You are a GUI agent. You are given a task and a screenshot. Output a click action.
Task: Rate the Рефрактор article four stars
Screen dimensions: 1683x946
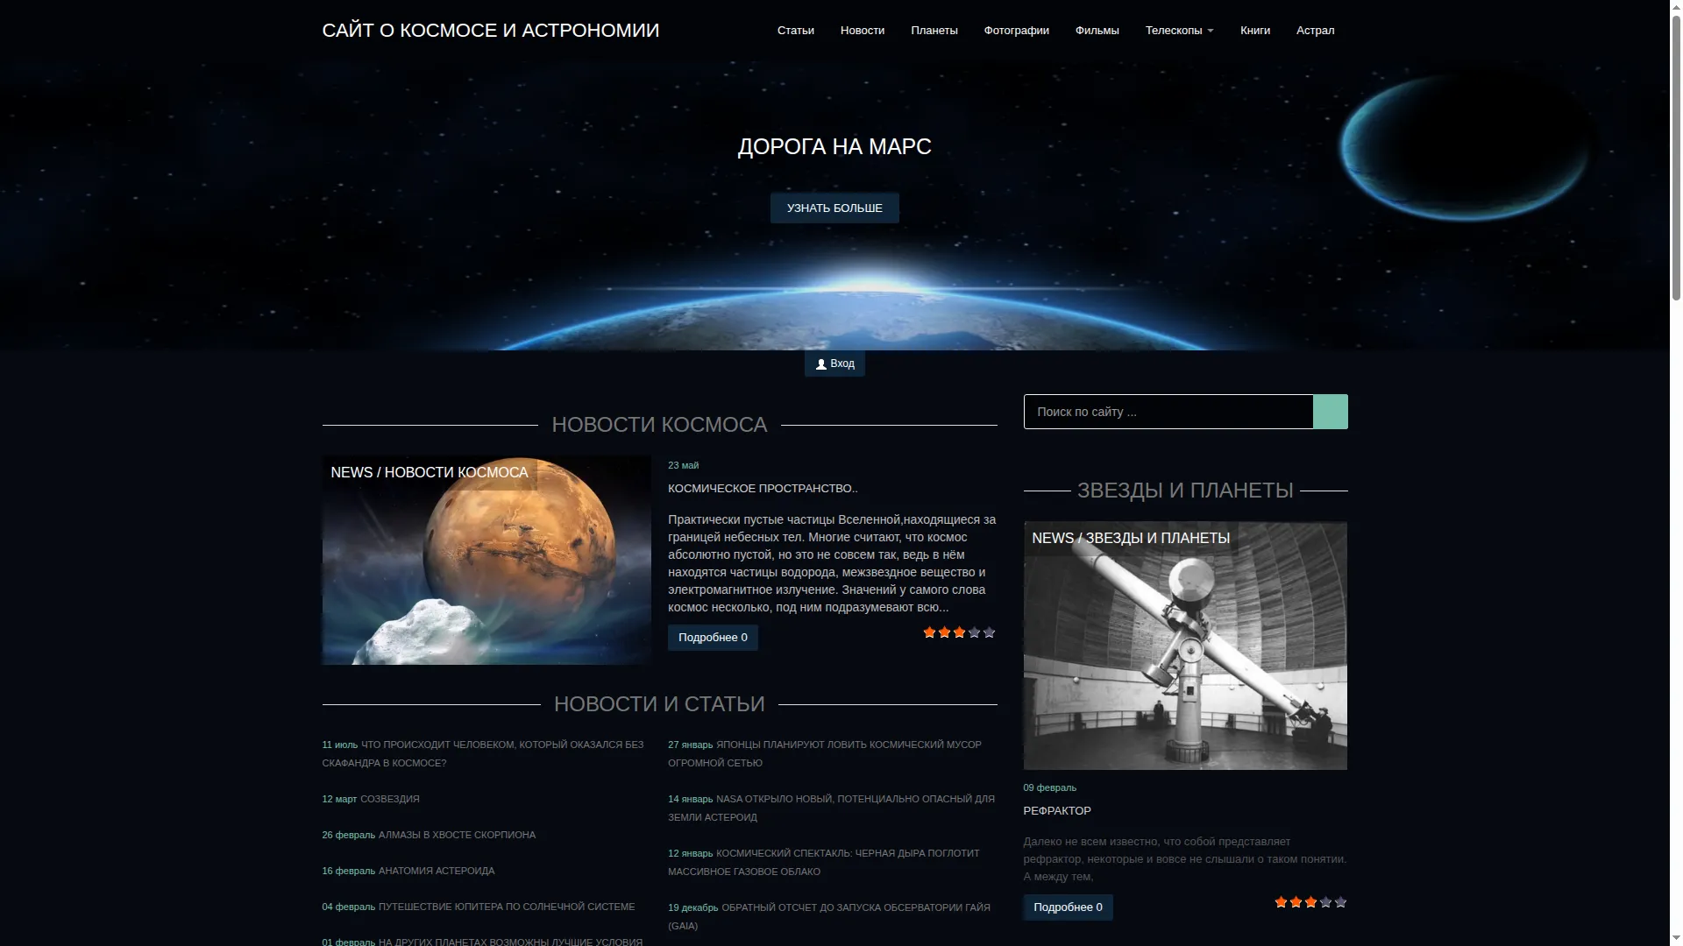[x=1325, y=902]
